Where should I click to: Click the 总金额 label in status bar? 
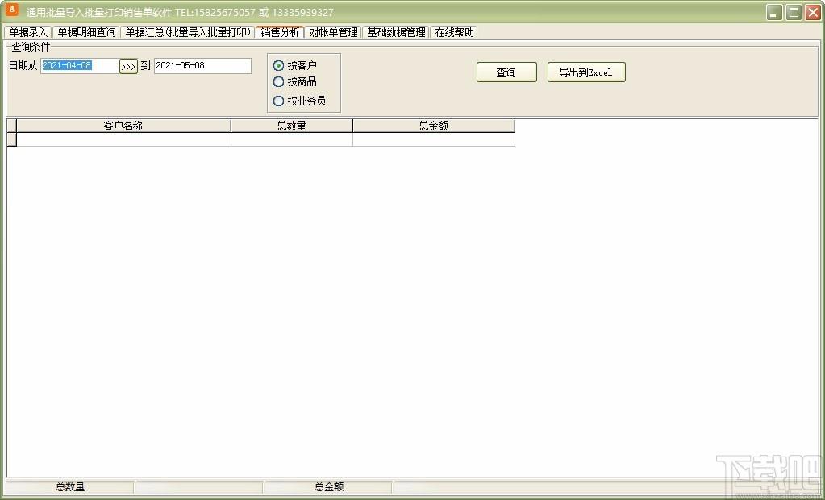[329, 487]
